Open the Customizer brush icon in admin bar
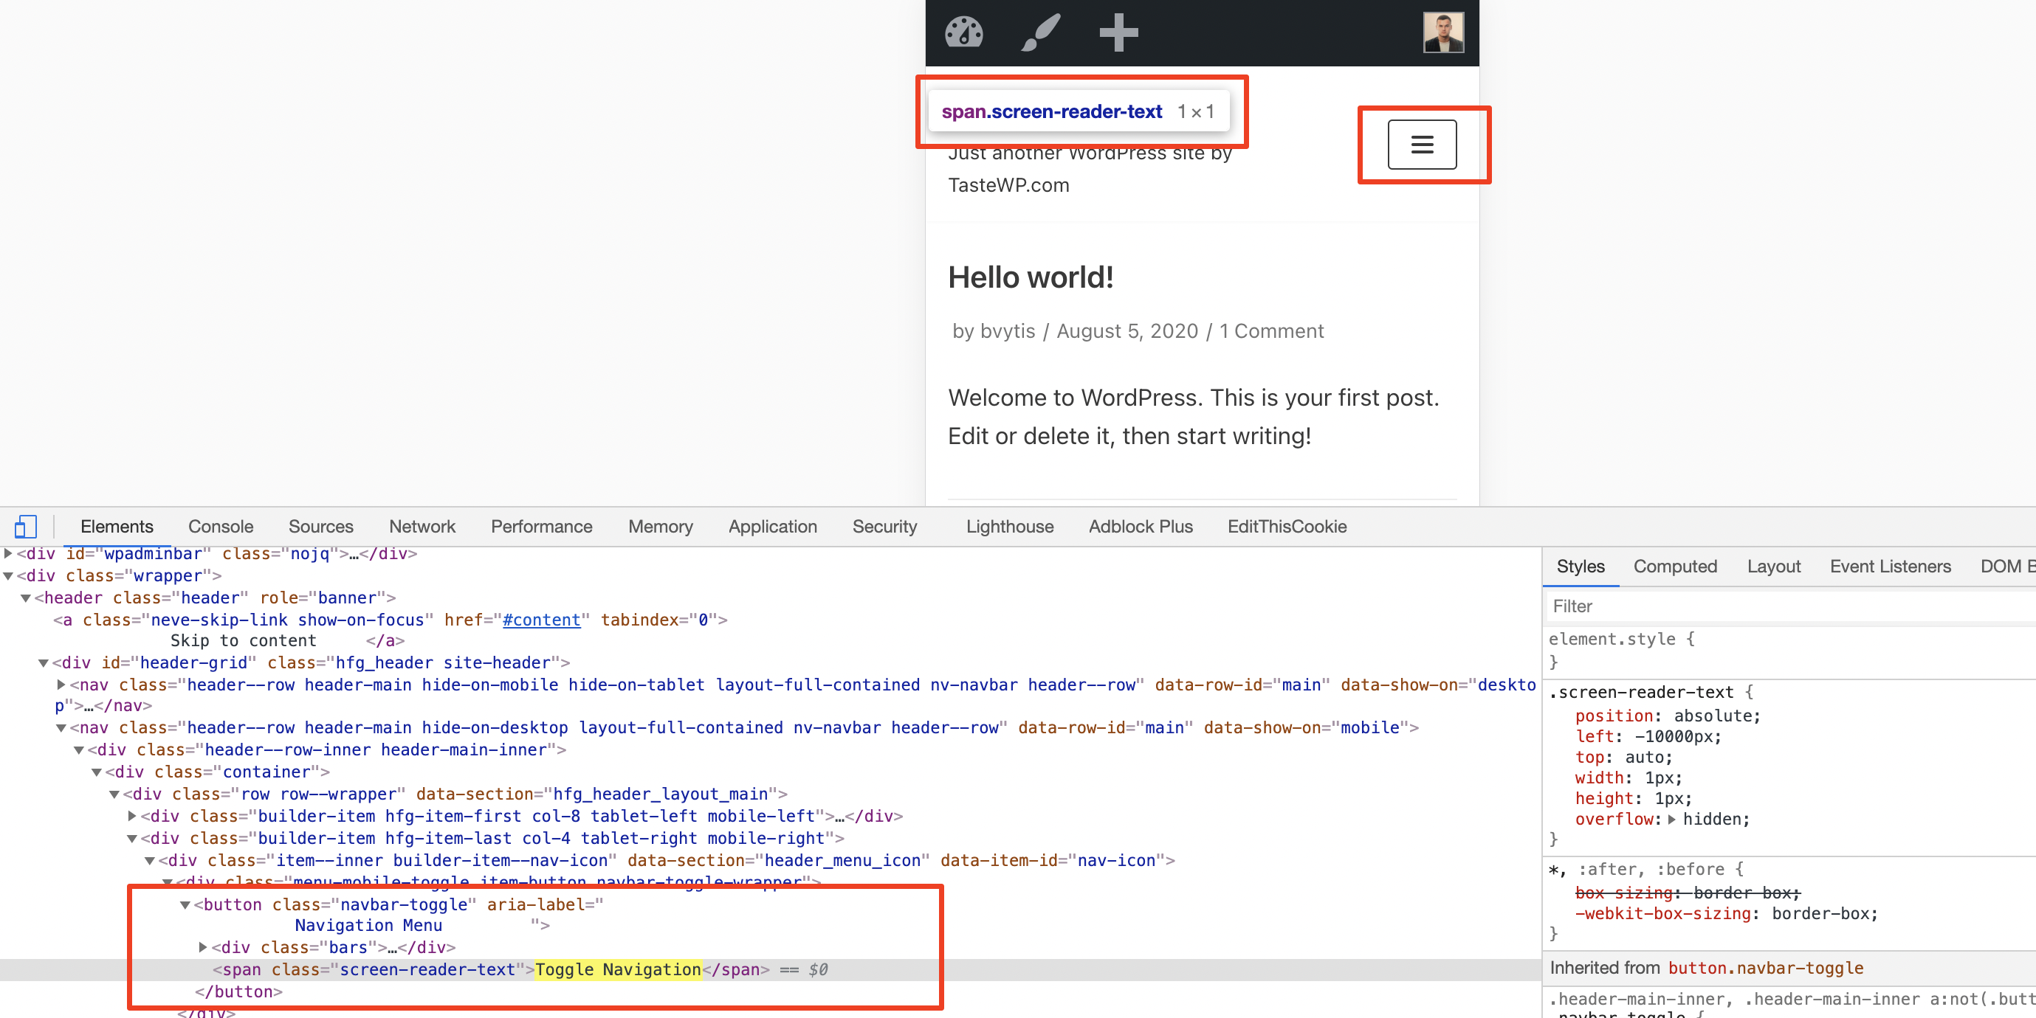 1039,32
